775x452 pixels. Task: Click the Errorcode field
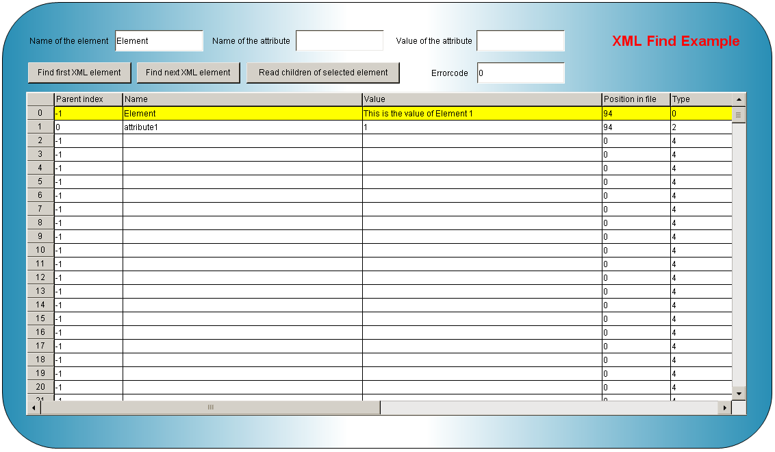click(x=520, y=73)
